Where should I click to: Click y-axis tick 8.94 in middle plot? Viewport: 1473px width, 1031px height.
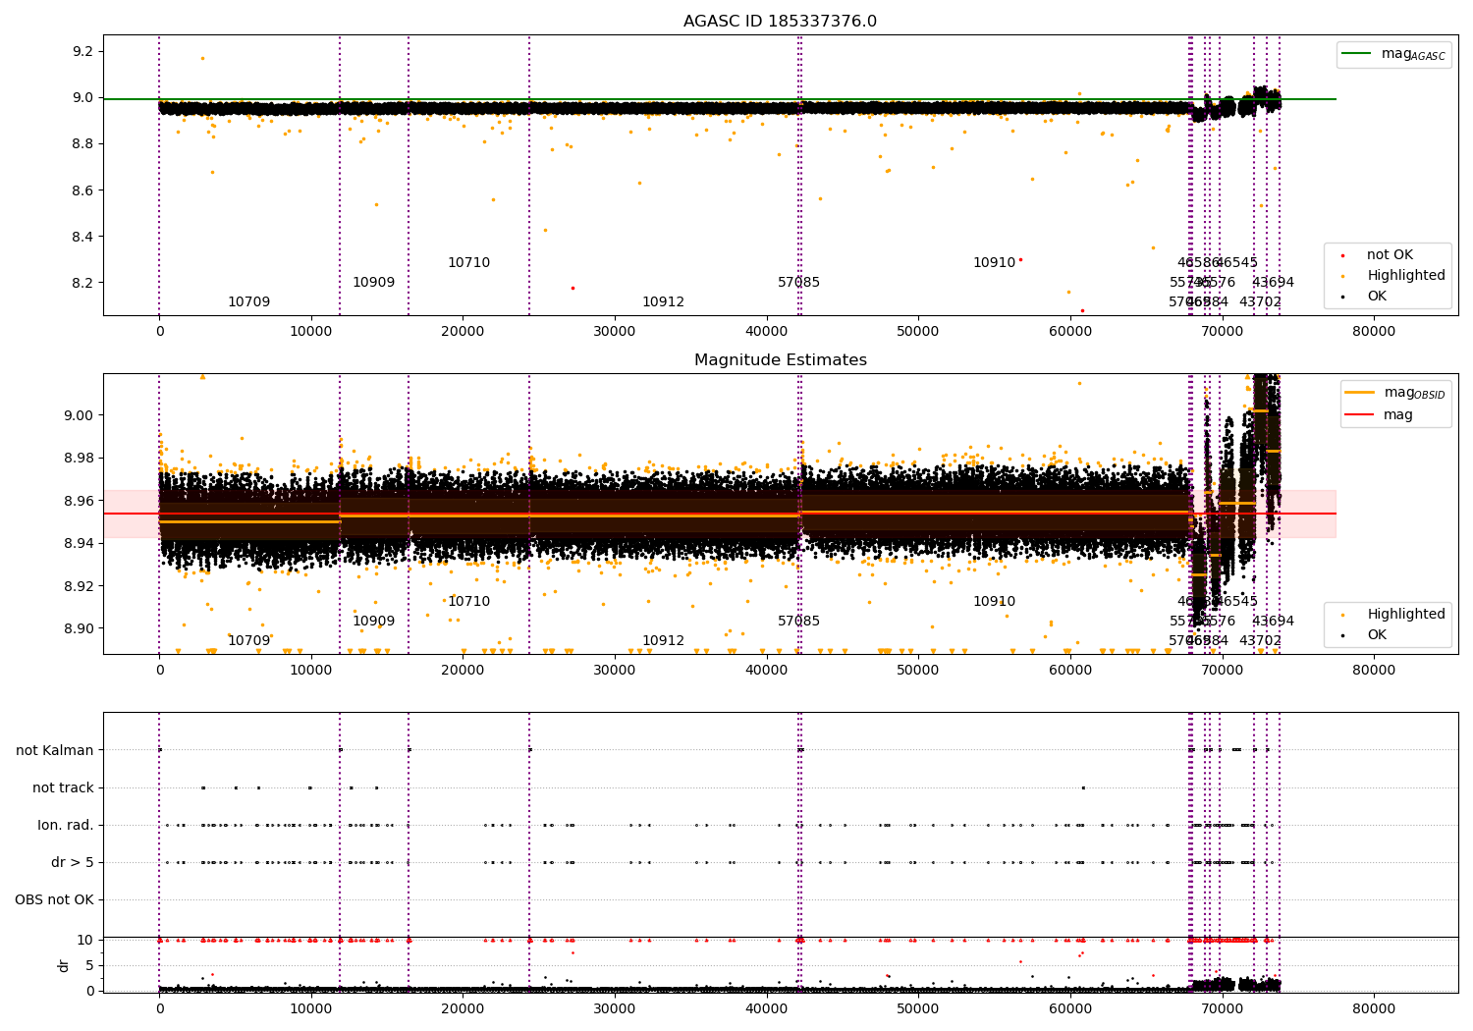coord(80,543)
